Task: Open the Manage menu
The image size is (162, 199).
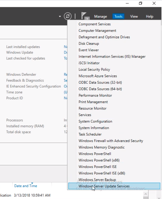Action: pyautogui.click(x=100, y=16)
